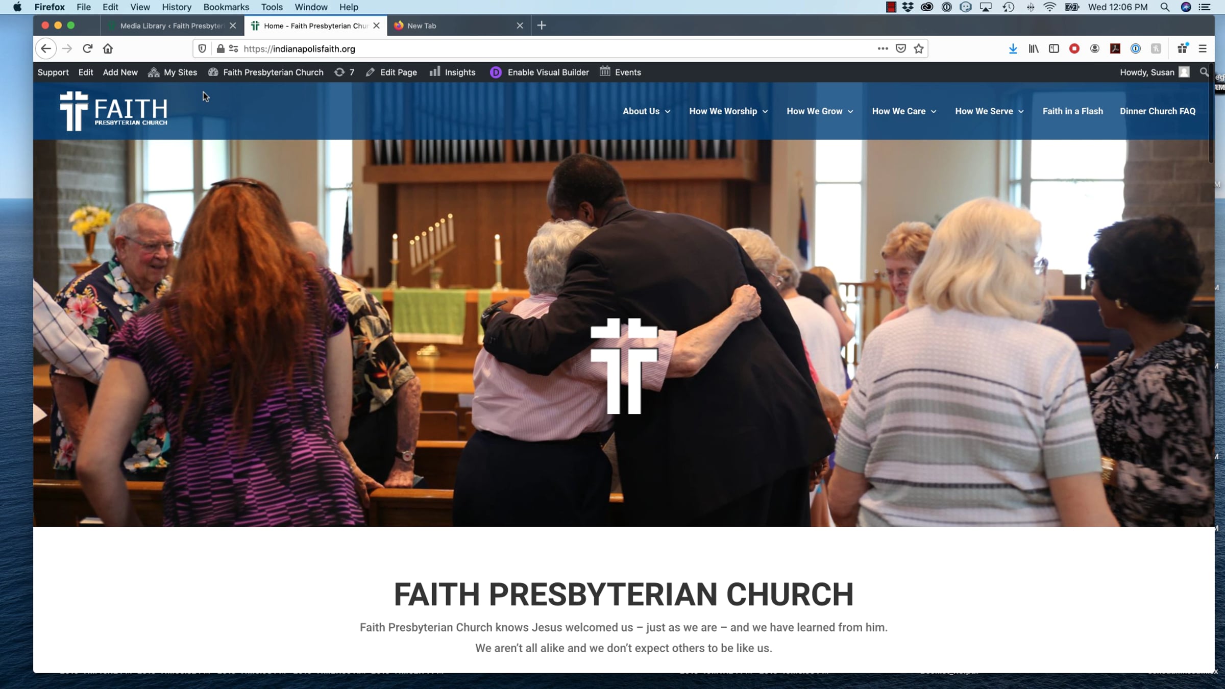Viewport: 1225px width, 689px height.
Task: Click the Save to Pocket icon
Action: pos(901,48)
